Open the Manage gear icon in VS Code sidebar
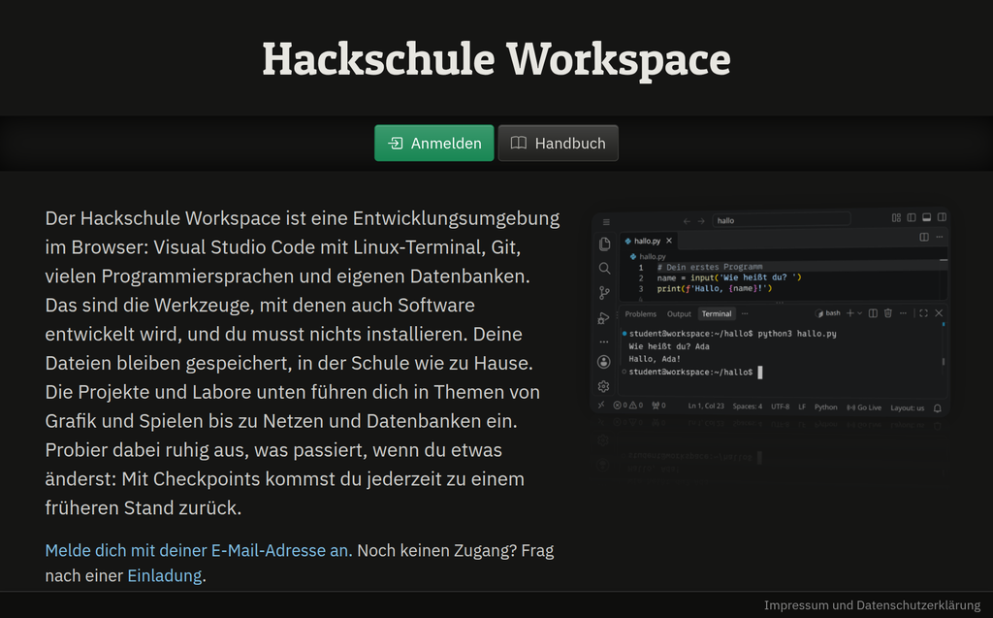The image size is (993, 618). coord(604,386)
